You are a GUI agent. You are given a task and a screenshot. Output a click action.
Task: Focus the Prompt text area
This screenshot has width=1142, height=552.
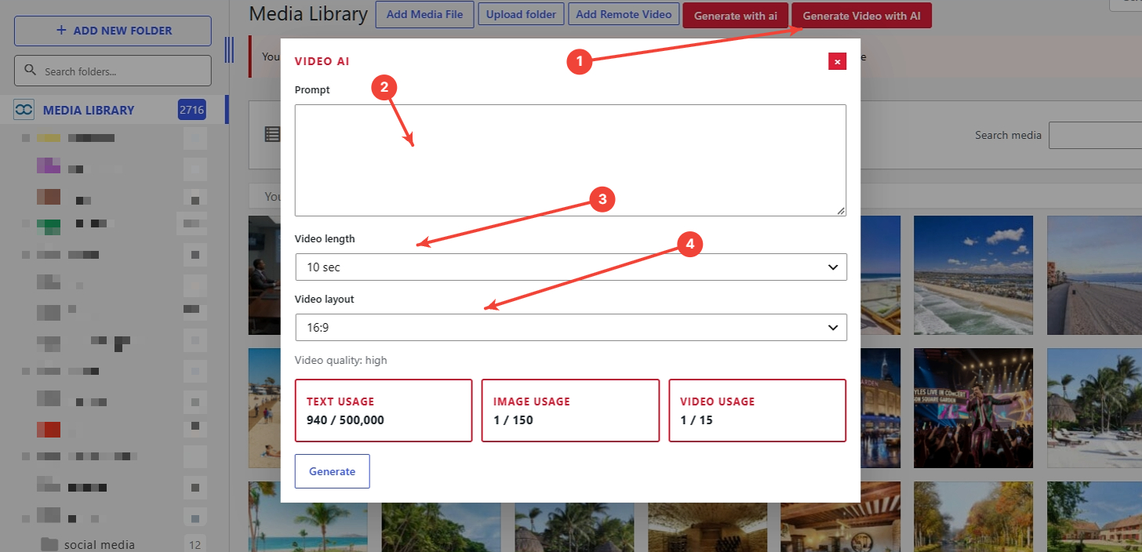571,160
